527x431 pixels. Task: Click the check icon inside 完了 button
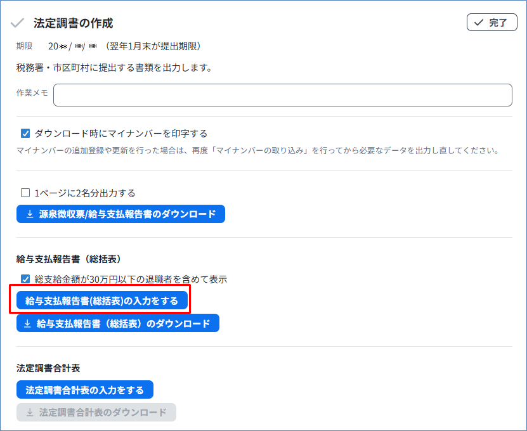(x=478, y=23)
